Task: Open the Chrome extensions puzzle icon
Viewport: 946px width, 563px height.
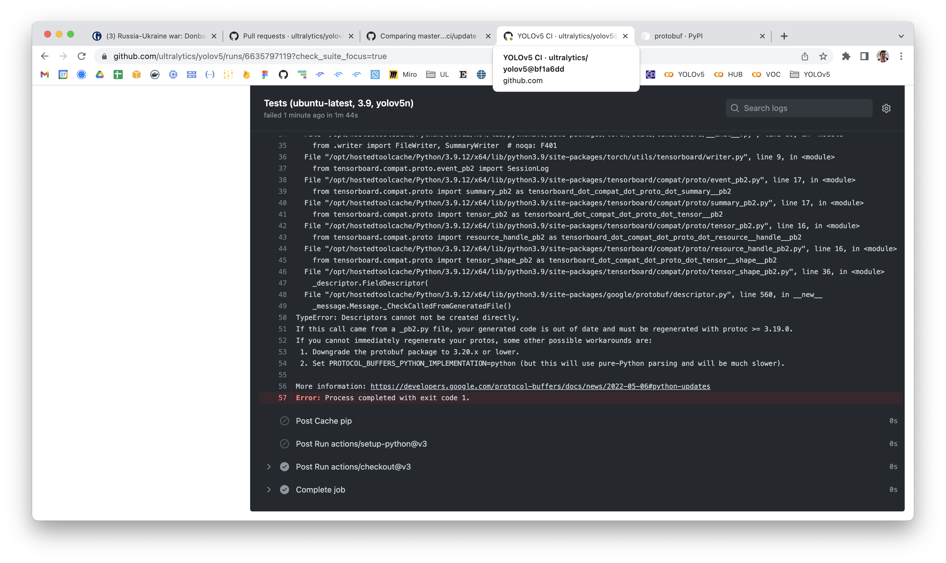Action: (846, 56)
